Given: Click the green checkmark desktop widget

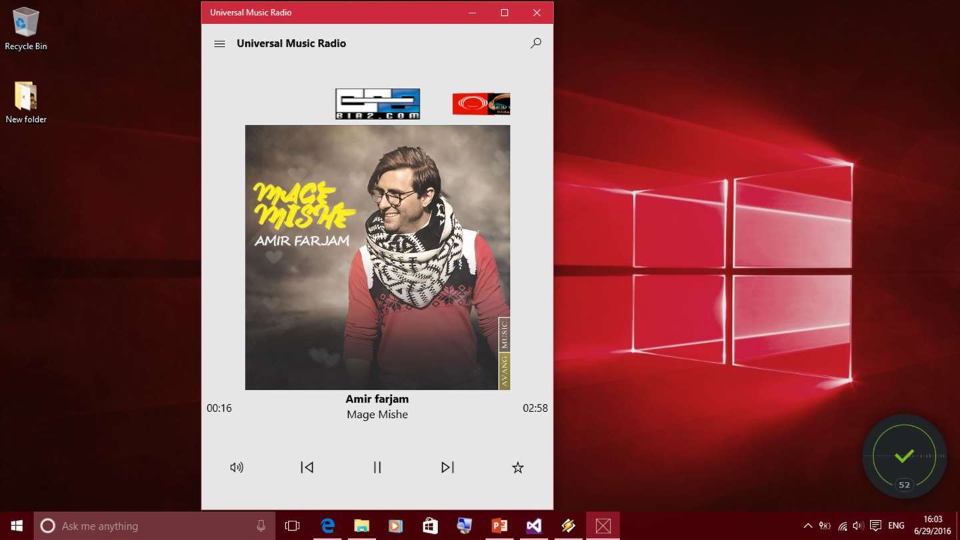Looking at the screenshot, I should point(904,457).
